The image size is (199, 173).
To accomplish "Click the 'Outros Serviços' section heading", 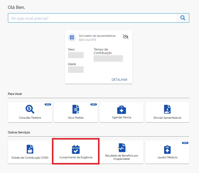I will (x=19, y=132).
